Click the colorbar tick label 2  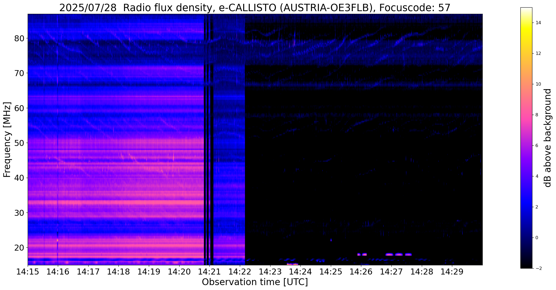(536, 207)
